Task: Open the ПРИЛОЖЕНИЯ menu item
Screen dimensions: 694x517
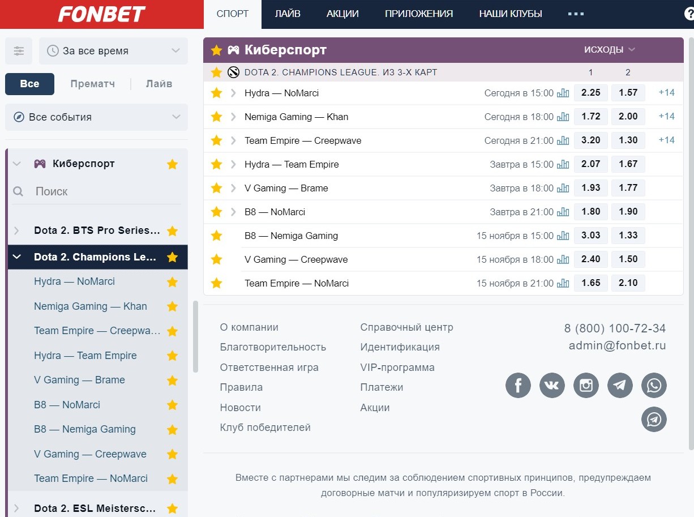Action: tap(419, 14)
